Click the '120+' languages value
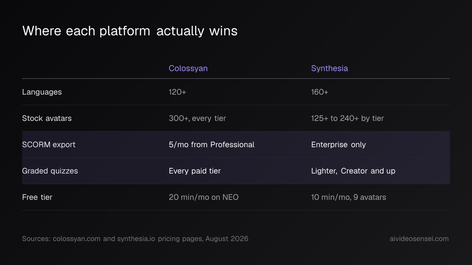This screenshot has height=265, width=472. [x=177, y=92]
